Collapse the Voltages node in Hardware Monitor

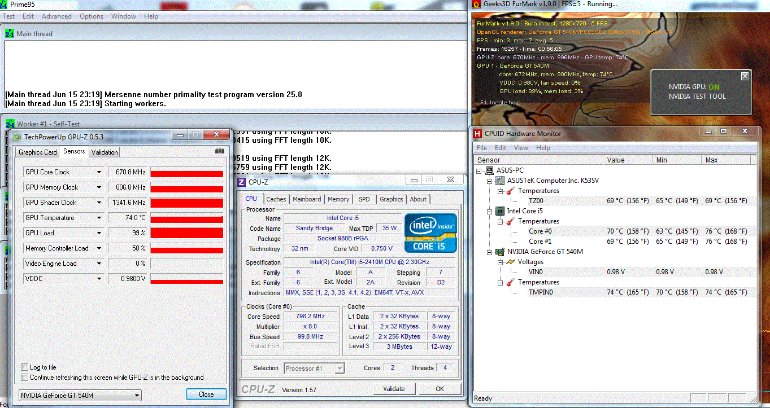point(500,262)
